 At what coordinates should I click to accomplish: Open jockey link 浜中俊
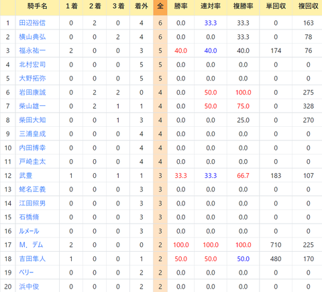pos(29,287)
